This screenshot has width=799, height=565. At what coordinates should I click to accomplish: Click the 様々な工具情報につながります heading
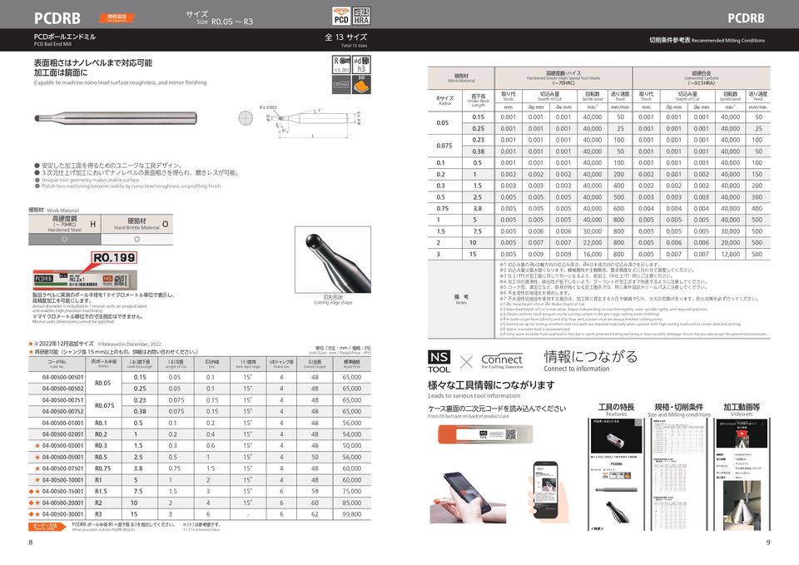(x=491, y=385)
